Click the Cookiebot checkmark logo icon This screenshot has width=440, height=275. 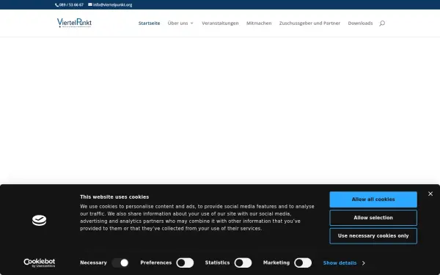point(40,220)
